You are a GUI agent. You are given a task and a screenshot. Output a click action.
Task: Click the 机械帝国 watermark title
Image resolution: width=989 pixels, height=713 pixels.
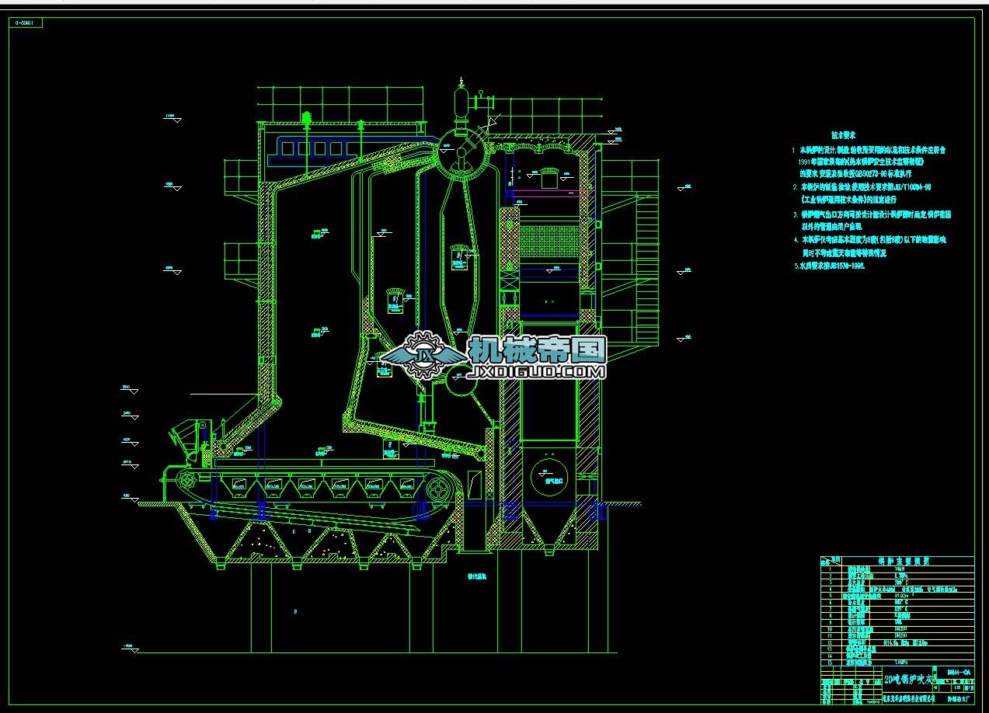536,351
